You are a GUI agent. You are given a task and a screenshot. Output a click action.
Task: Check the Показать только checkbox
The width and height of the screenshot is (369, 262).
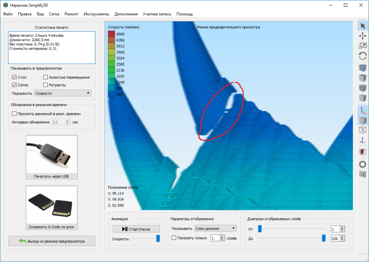tap(174, 238)
